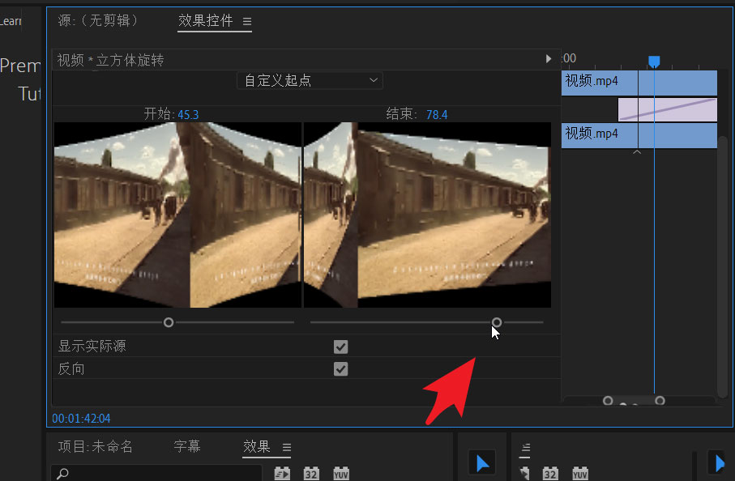Open the 效果控件 panel menu icon
Viewport: 735px width, 481px height.
point(246,23)
